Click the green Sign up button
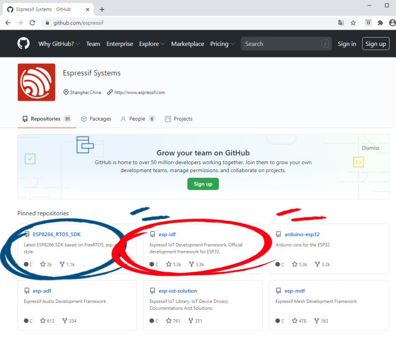Image resolution: width=396 pixels, height=337 pixels. click(203, 184)
